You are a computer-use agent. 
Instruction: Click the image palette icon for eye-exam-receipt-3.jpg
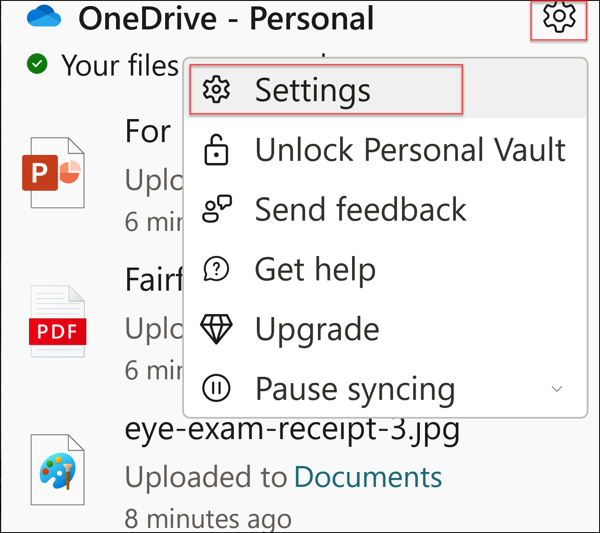[x=57, y=469]
